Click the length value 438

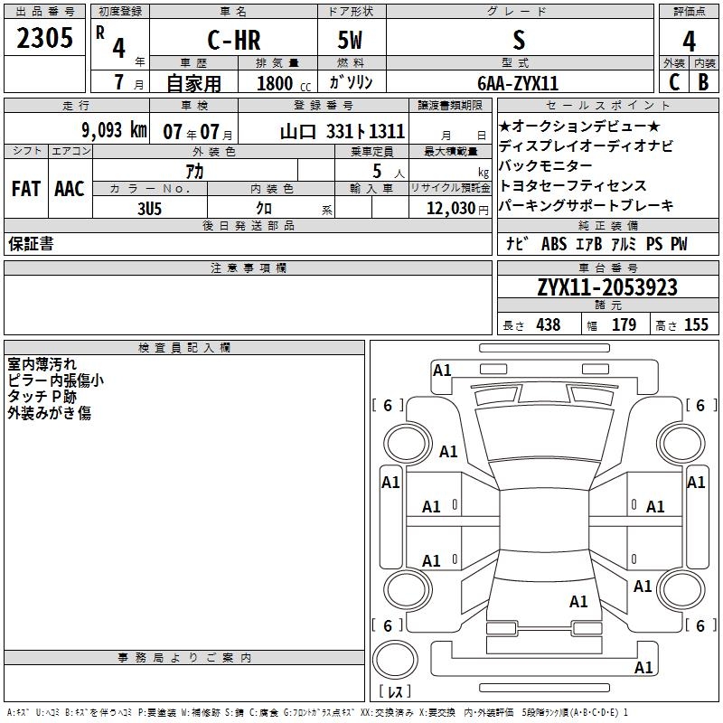tap(549, 324)
